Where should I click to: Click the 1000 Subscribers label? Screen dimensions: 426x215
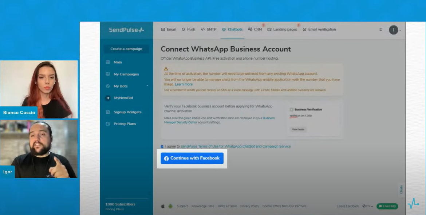[x=121, y=204]
